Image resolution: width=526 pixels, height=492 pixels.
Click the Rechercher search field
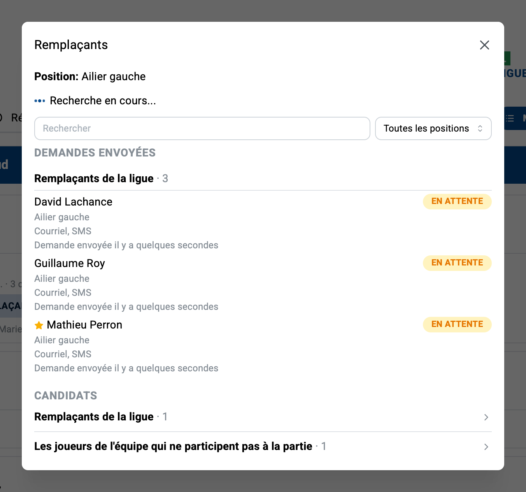point(202,128)
